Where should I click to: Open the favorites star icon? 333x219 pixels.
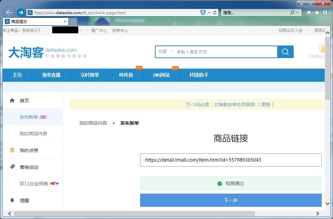click(x=317, y=13)
